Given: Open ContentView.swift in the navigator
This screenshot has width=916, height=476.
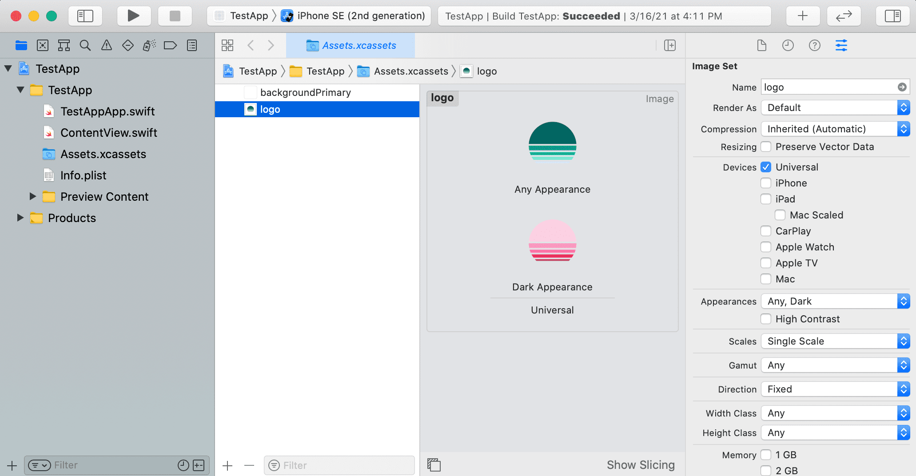Looking at the screenshot, I should [108, 132].
